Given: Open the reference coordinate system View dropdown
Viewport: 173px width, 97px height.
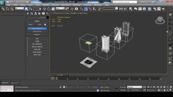Looking at the screenshot, I should [60, 8].
